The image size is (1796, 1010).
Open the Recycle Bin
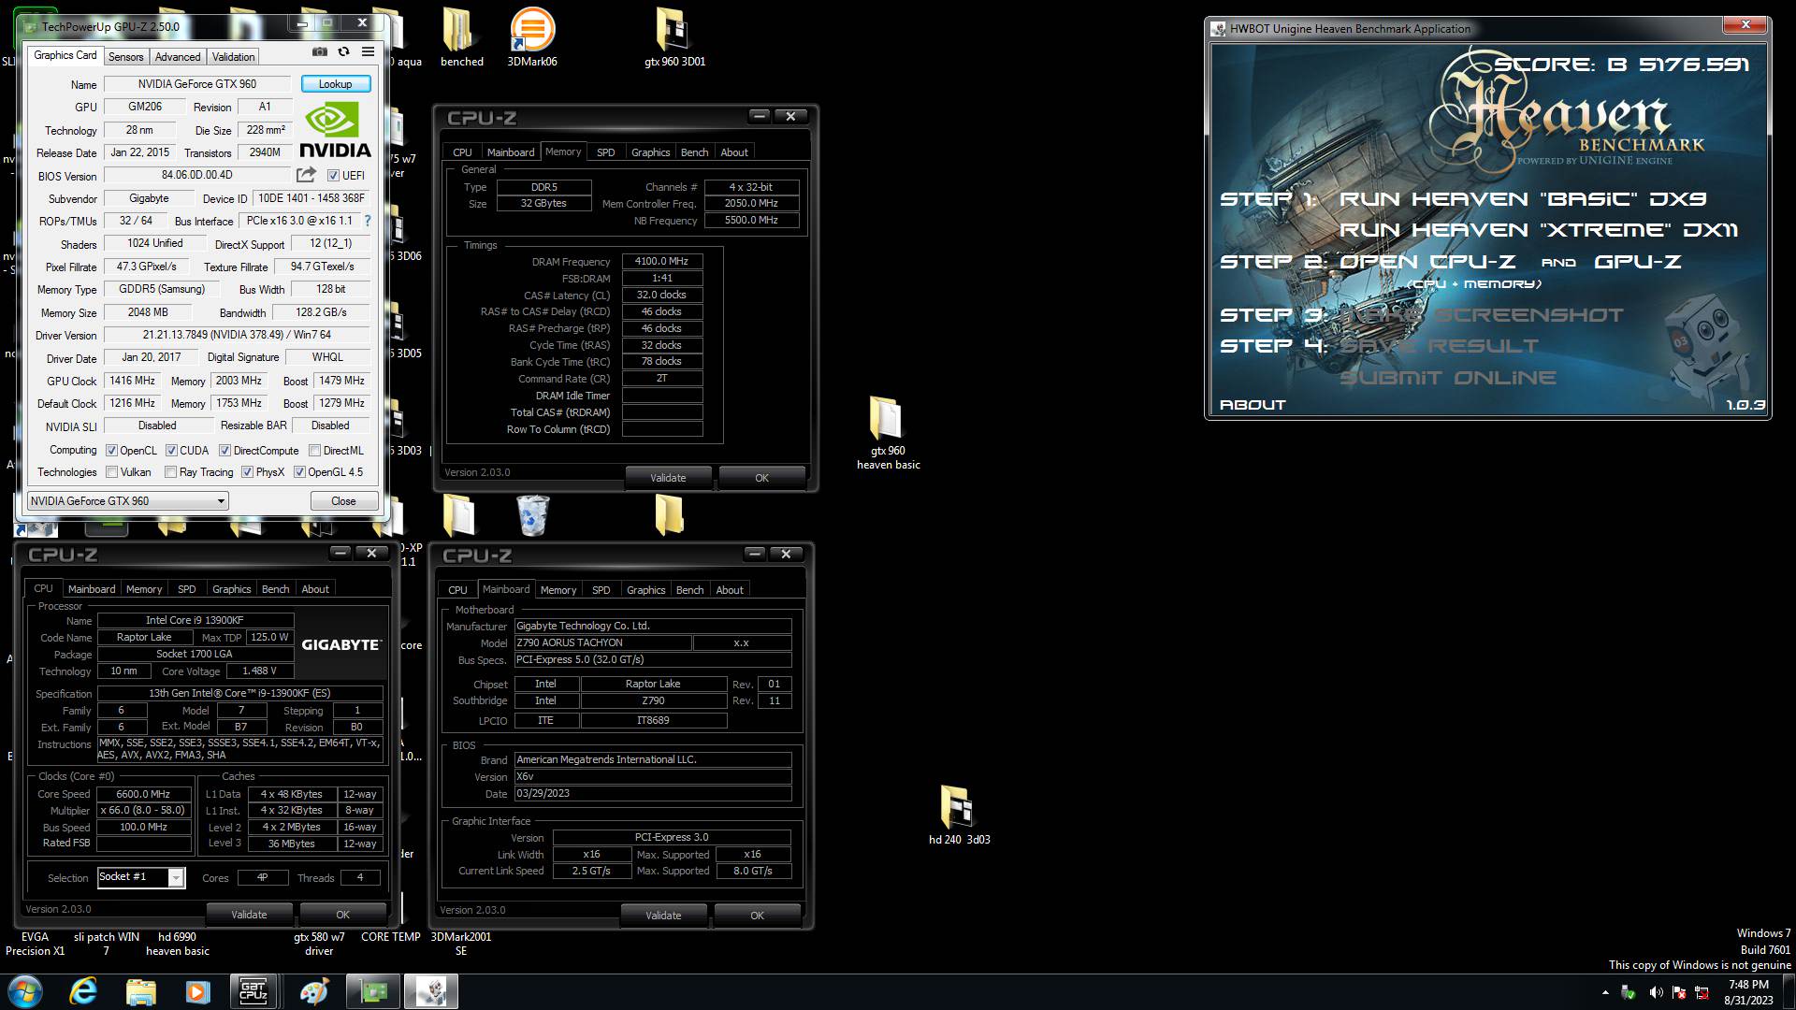pos(532,515)
